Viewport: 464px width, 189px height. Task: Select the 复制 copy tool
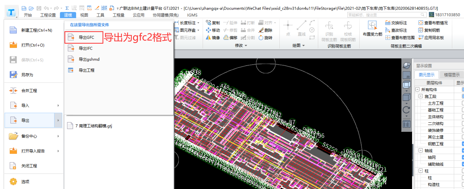[213, 23]
